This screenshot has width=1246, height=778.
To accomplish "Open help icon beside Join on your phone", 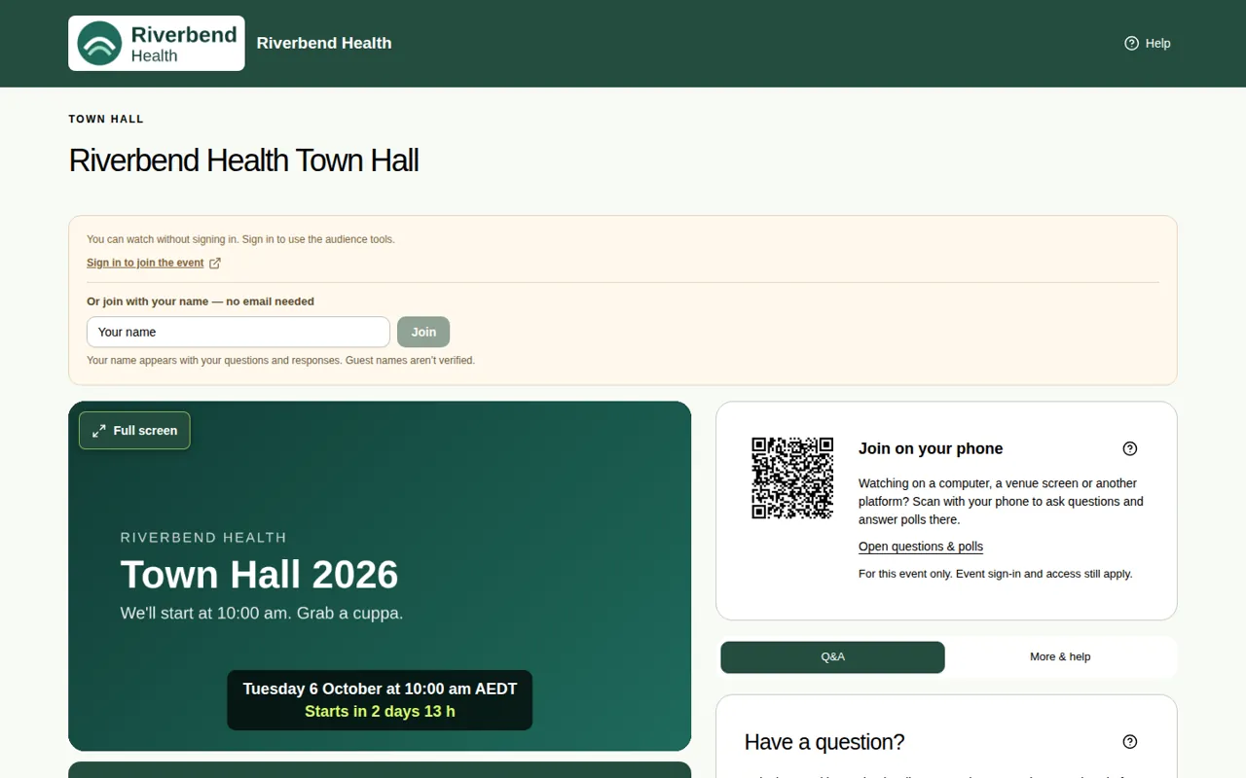I will [x=1130, y=448].
